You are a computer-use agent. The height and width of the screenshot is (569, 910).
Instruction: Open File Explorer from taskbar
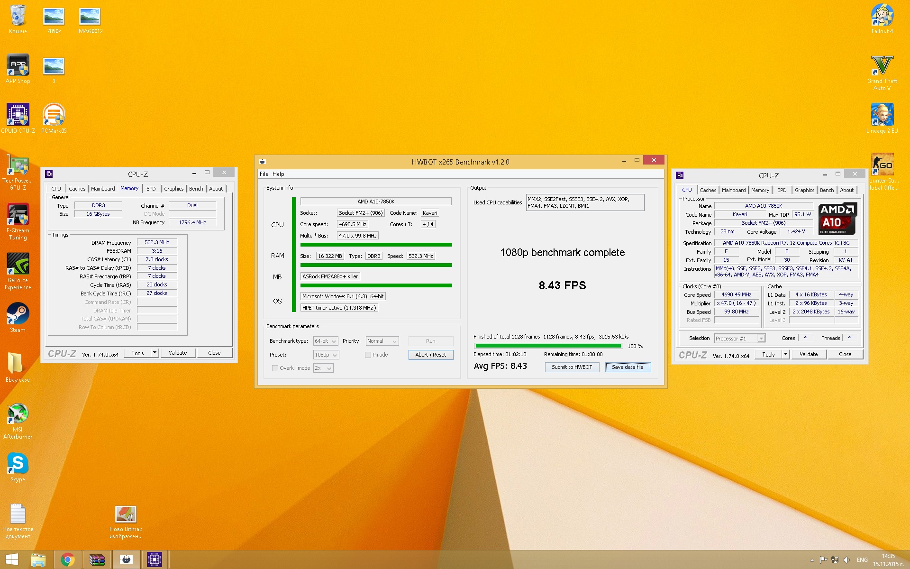pos(38,560)
